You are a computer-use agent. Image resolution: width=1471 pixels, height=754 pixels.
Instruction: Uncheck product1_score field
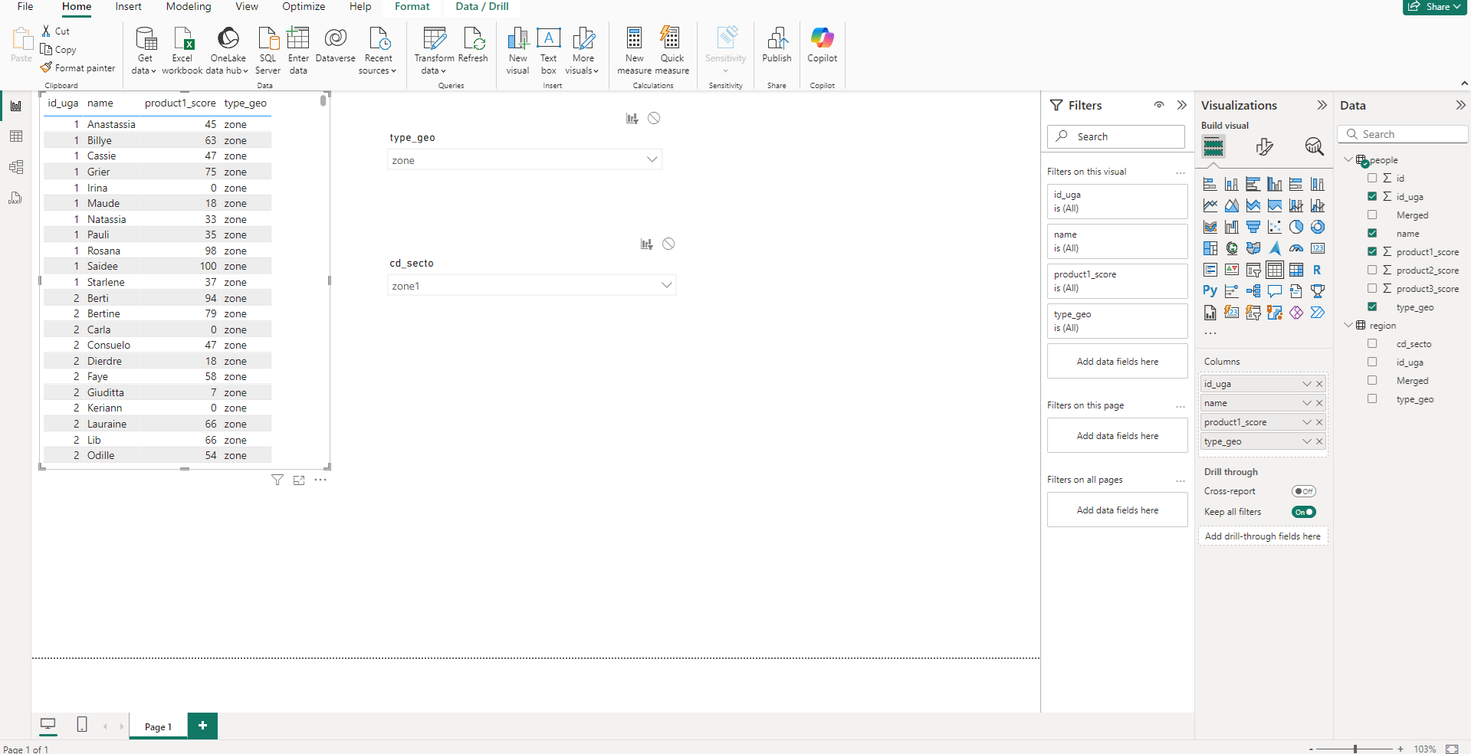pos(1372,251)
